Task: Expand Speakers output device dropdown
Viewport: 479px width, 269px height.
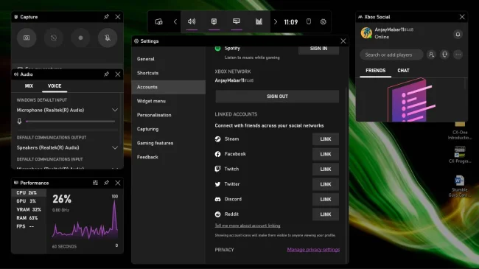Action: pyautogui.click(x=115, y=147)
